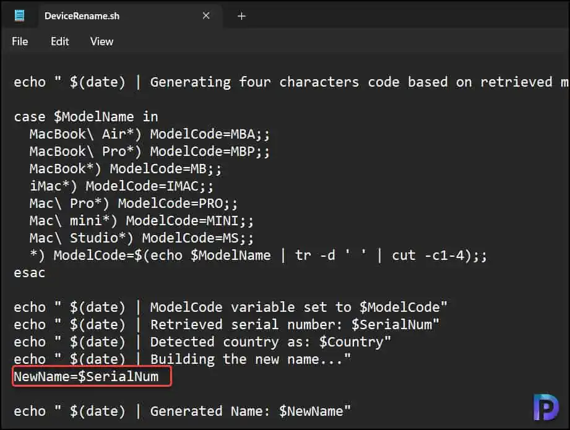Click the 'ModelCode=MINI;;' line
This screenshot has width=570, height=430.
(141, 221)
